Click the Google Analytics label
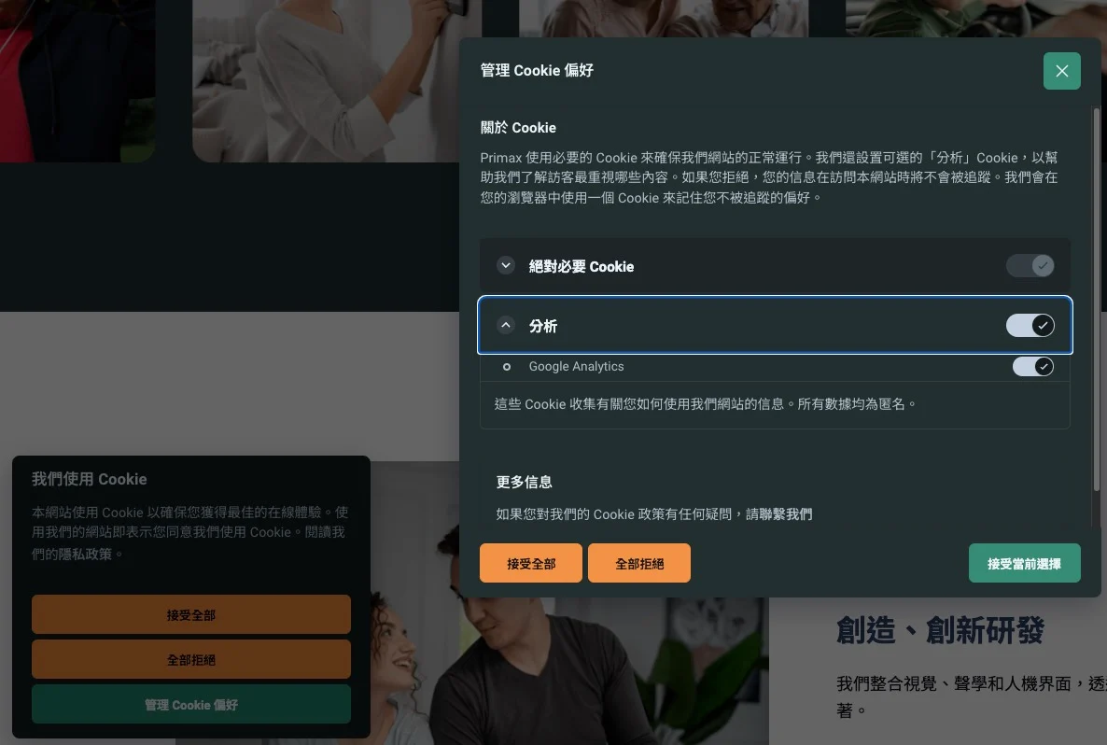Image resolution: width=1107 pixels, height=745 pixels. click(x=576, y=367)
